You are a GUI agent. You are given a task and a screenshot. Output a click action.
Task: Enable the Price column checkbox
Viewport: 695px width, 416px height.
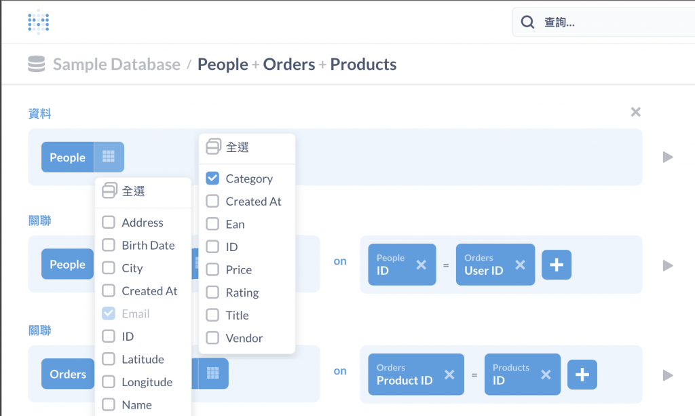coord(212,269)
